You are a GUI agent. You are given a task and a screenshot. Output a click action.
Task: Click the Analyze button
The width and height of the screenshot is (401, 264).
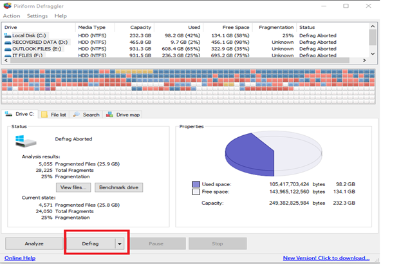(x=34, y=243)
